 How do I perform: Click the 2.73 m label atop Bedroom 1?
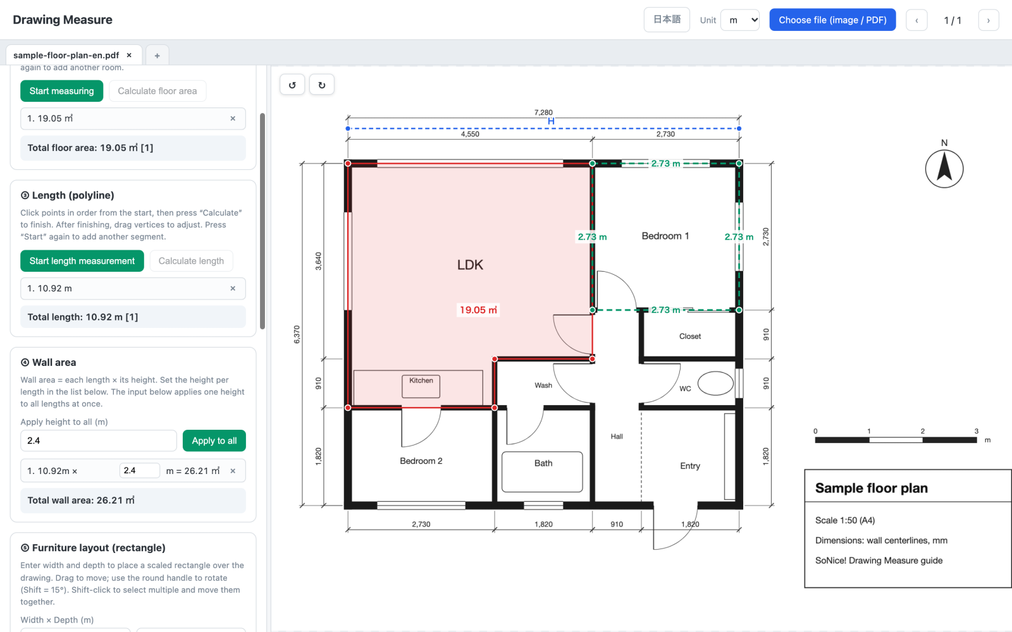(x=665, y=163)
